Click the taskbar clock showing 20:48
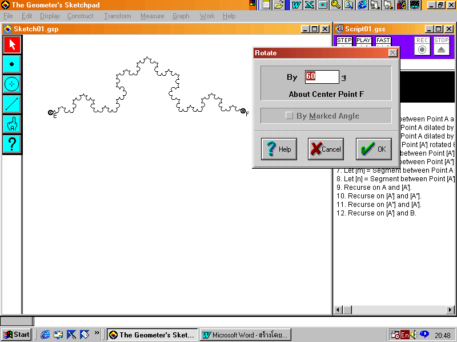 tap(443, 335)
